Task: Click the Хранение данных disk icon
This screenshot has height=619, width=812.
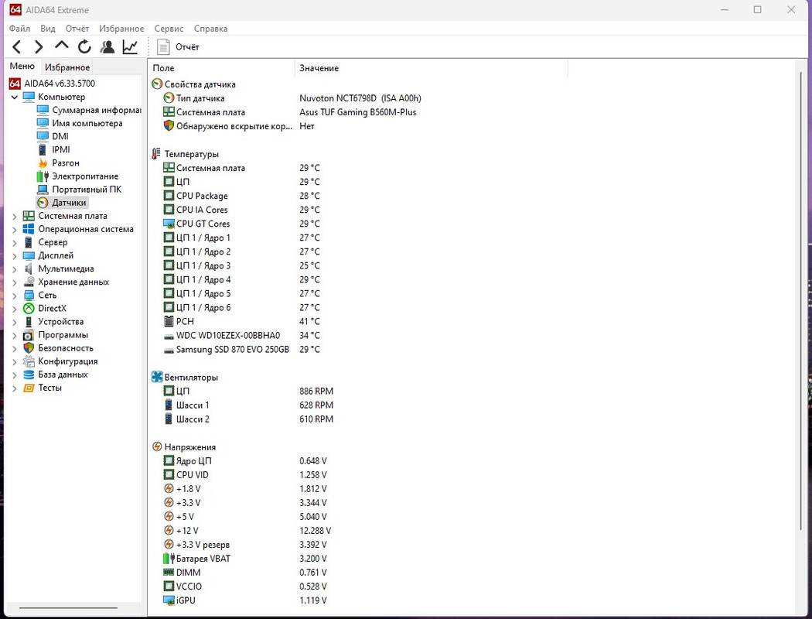Action: 29,282
